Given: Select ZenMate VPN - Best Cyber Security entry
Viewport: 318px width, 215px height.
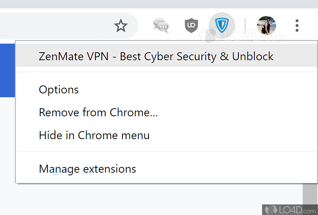Looking at the screenshot, I should (x=156, y=56).
